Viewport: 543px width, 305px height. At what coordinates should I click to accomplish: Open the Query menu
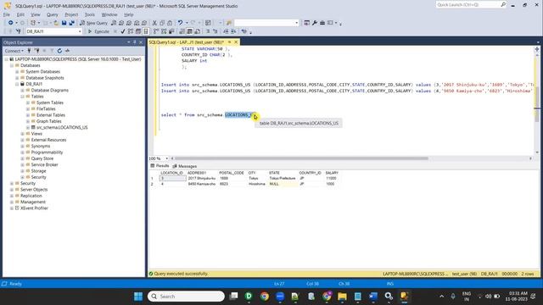point(53,14)
